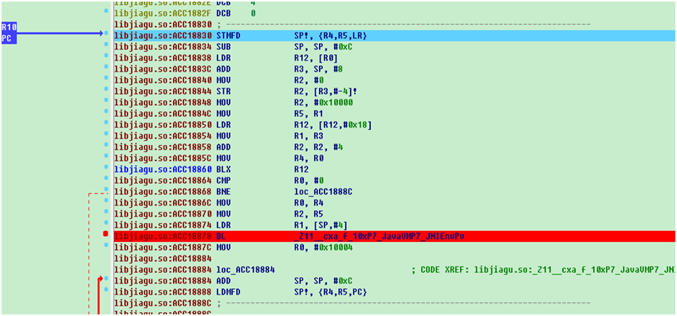The height and width of the screenshot is (316, 677).
Task: Select operands R2, R2, #4 at ACC18858
Action: pyautogui.click(x=318, y=147)
